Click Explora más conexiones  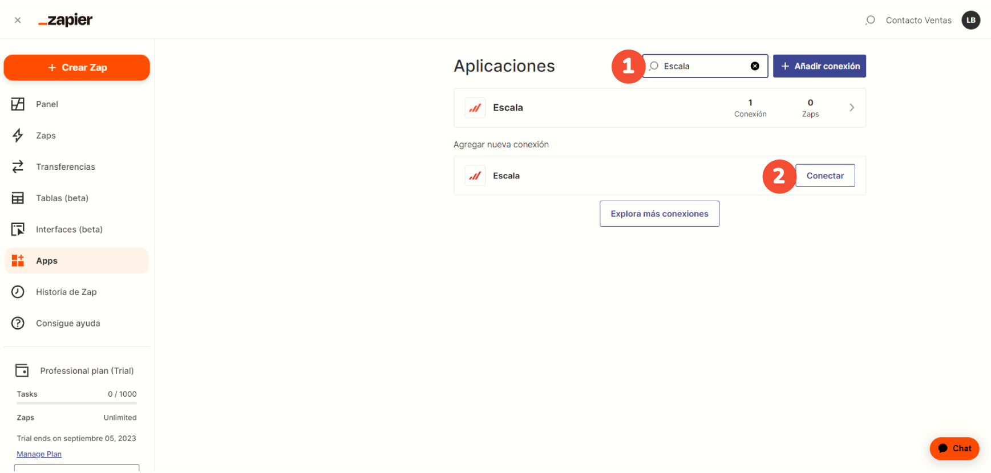660,214
